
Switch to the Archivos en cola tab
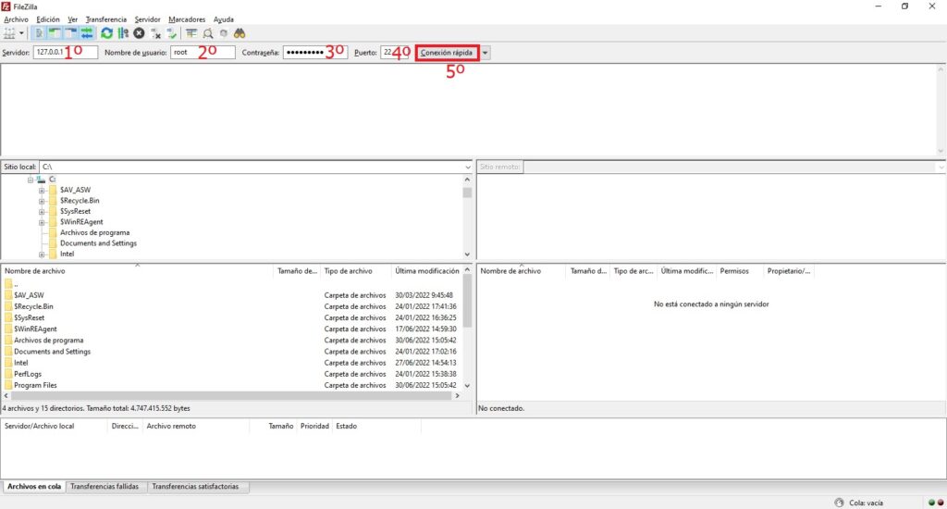34,487
